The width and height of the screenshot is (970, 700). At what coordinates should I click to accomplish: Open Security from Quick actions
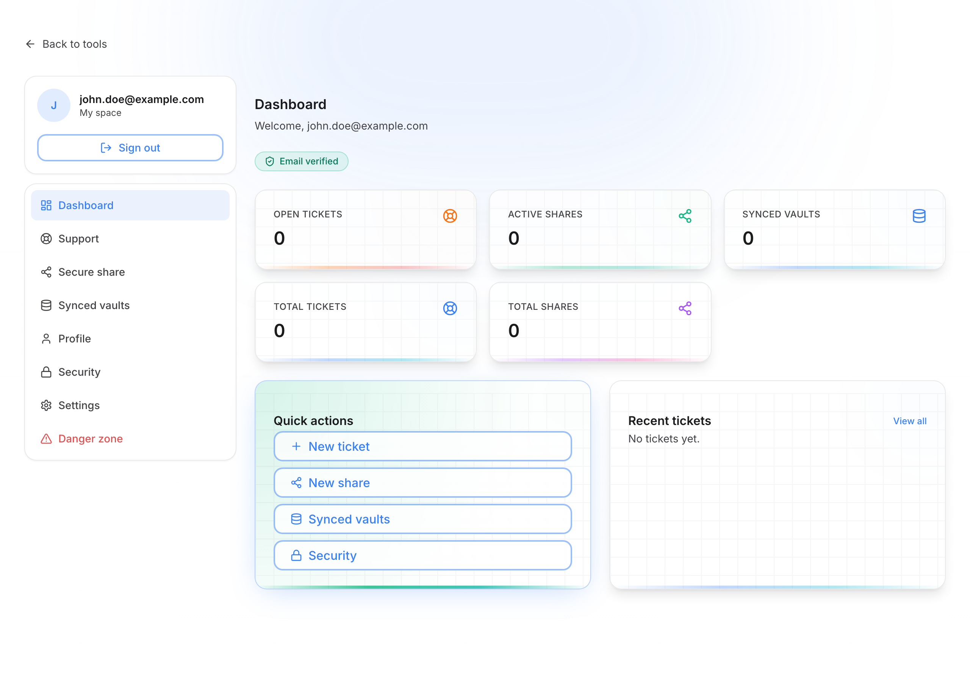click(422, 555)
